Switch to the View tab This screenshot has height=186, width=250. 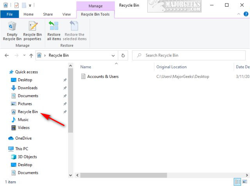66,14
